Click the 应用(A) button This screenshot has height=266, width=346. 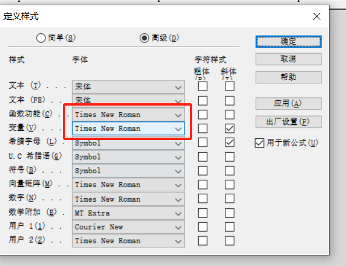pos(288,103)
